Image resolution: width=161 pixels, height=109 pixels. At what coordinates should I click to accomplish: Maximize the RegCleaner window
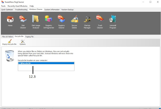point(150,2)
